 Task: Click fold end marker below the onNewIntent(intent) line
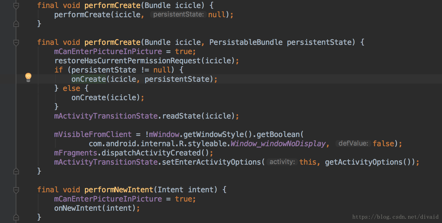(16, 217)
